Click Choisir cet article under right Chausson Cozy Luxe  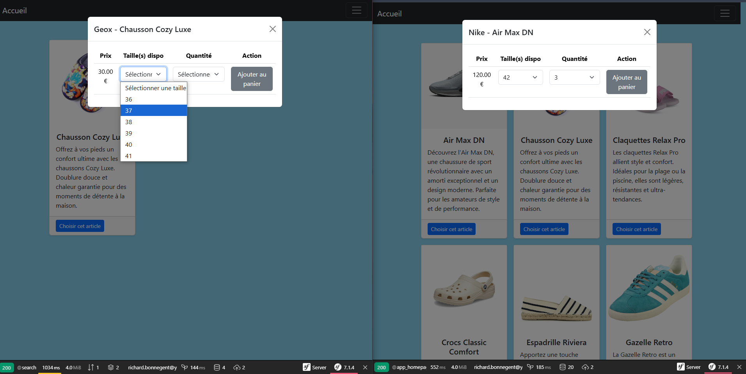[x=544, y=229]
